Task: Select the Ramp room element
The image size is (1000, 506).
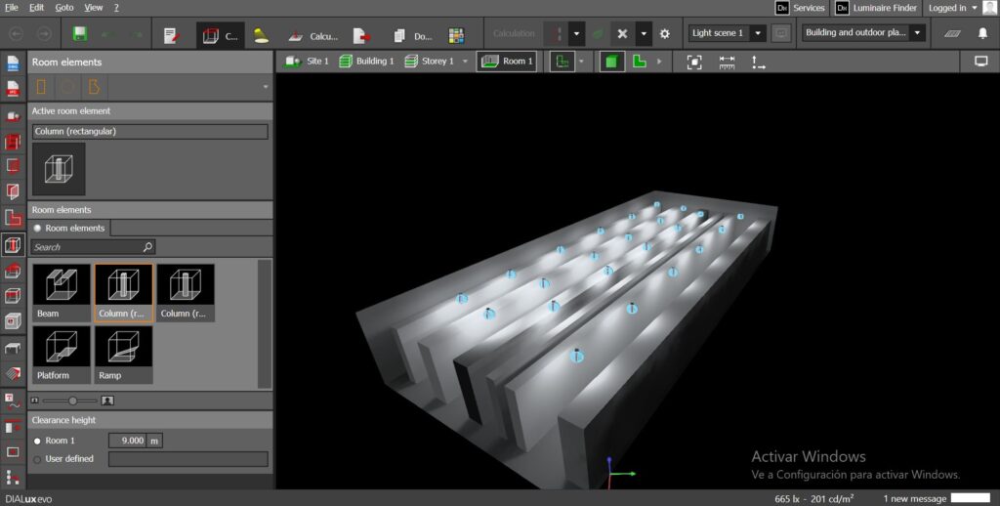Action: pyautogui.click(x=124, y=354)
